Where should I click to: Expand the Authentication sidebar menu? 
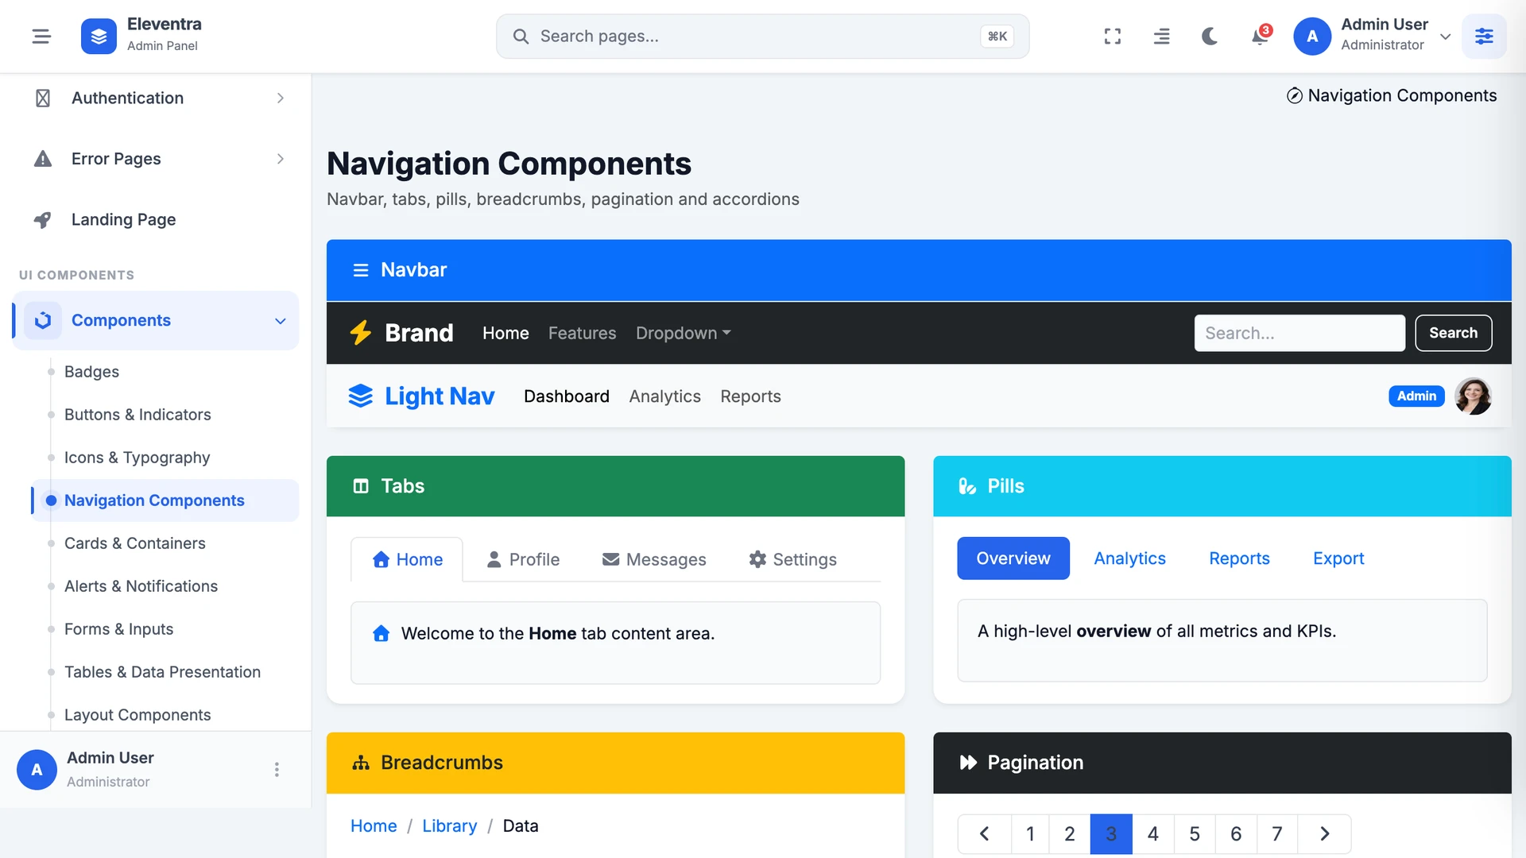coord(156,98)
